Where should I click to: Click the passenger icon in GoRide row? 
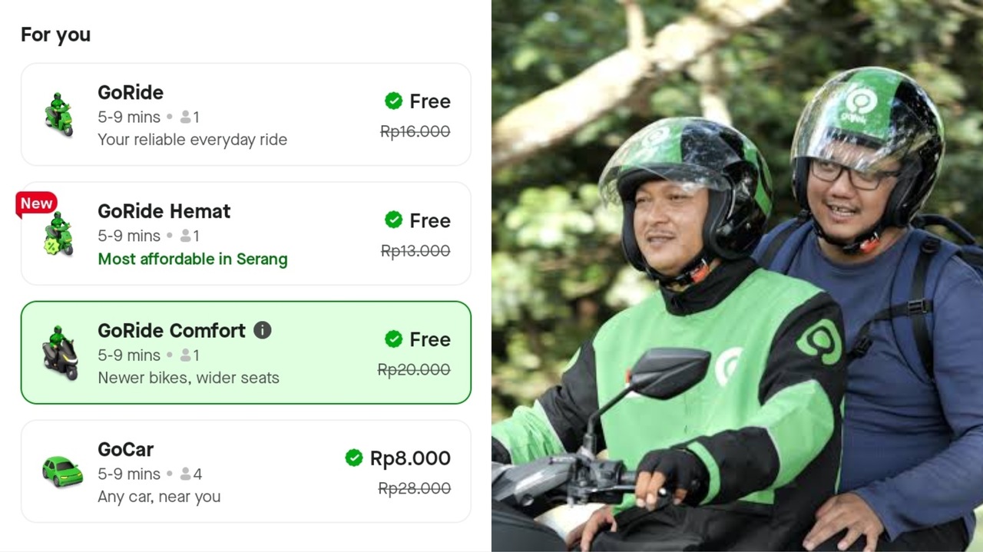185,117
